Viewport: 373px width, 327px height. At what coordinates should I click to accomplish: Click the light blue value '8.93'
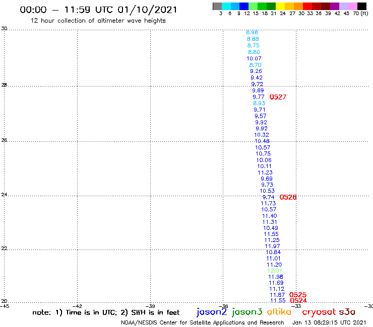click(x=259, y=103)
